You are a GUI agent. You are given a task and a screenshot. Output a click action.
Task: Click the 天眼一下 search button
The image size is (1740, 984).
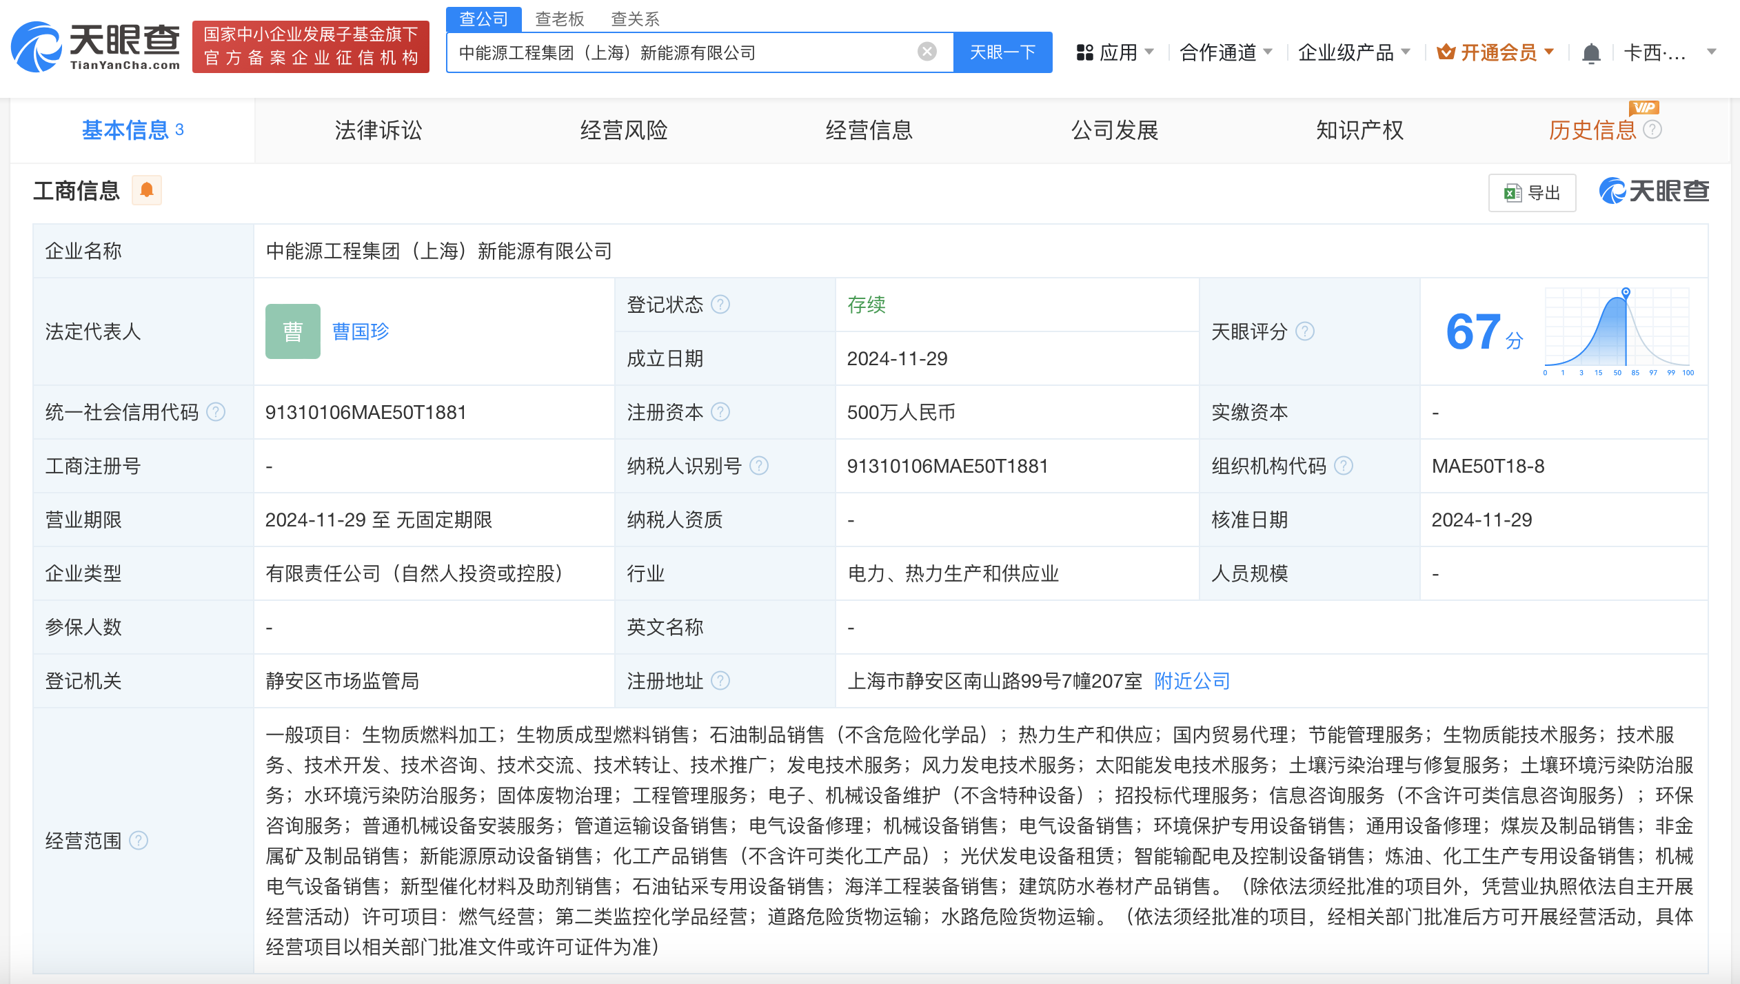pos(1003,52)
